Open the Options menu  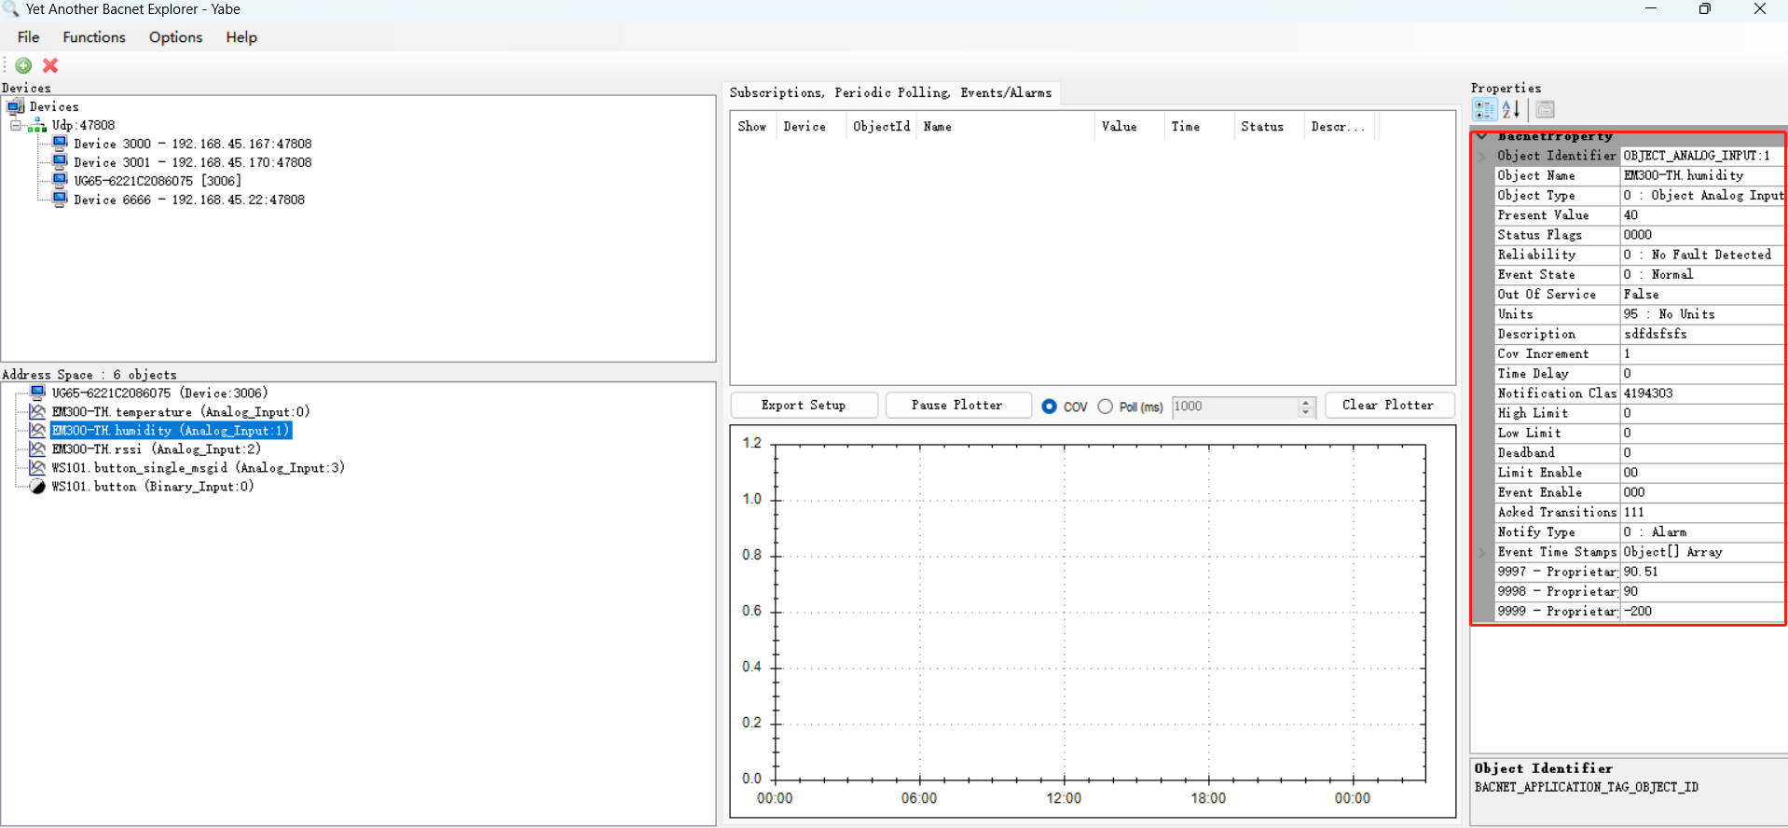click(x=175, y=37)
